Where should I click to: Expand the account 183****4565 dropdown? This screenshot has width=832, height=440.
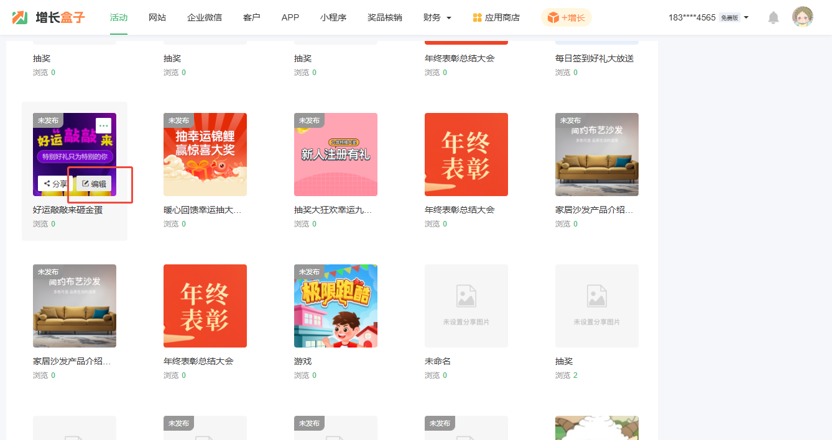pos(708,17)
